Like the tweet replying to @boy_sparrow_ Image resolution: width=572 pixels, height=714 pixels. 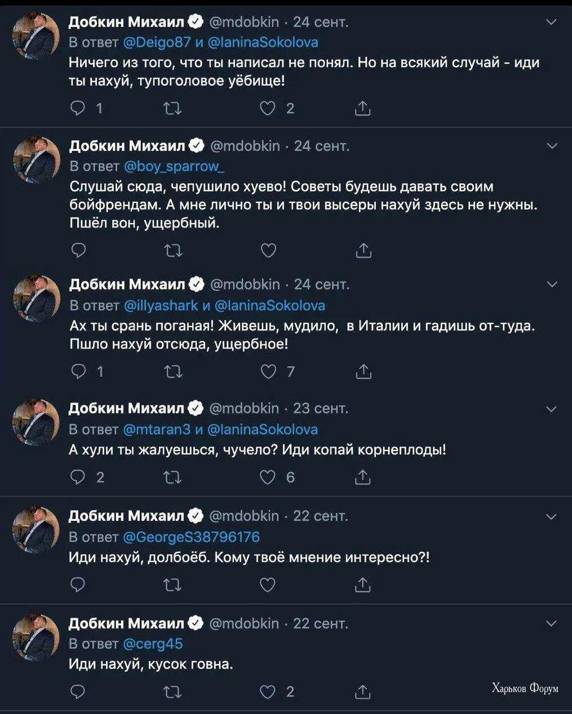tap(269, 250)
